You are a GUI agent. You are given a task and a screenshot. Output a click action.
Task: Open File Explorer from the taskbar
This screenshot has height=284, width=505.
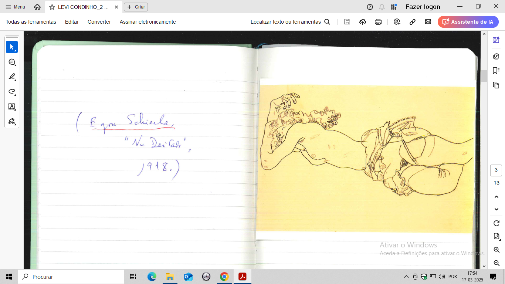coord(170,277)
